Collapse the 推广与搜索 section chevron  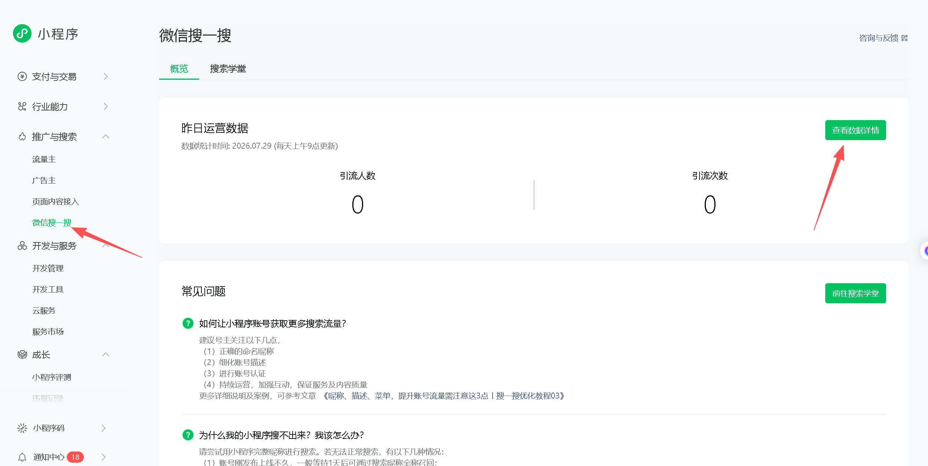(x=106, y=136)
